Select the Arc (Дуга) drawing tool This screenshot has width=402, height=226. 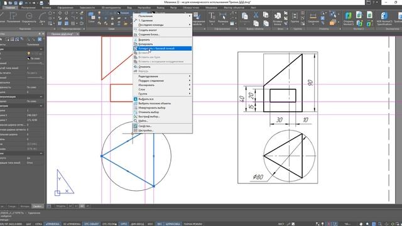[42, 17]
